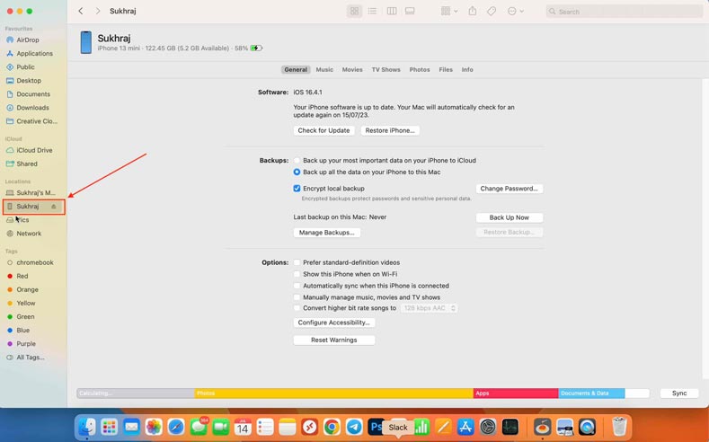709x442 pixels.
Task: Open Finder from the Dock
Action: coord(87,427)
